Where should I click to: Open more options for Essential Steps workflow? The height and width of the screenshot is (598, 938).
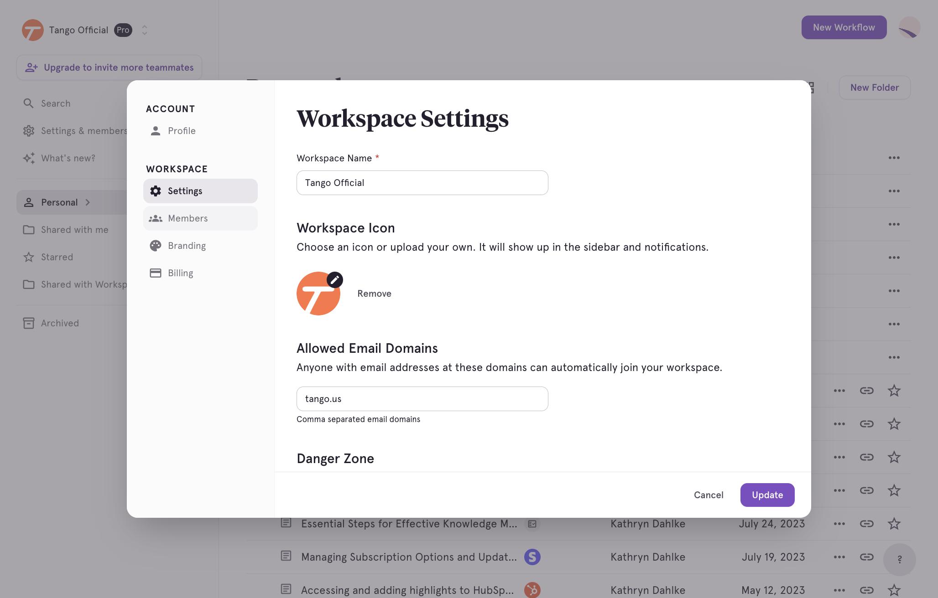click(x=839, y=524)
